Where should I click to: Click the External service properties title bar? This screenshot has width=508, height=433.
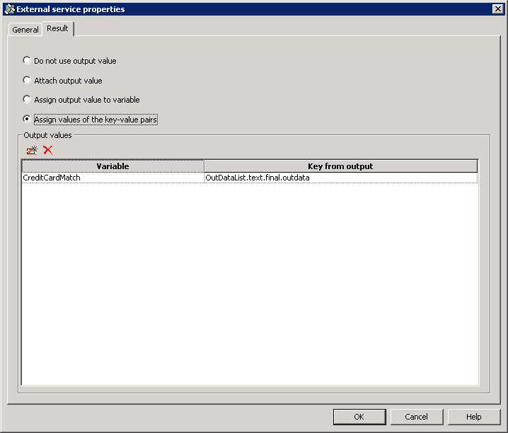[248, 9]
